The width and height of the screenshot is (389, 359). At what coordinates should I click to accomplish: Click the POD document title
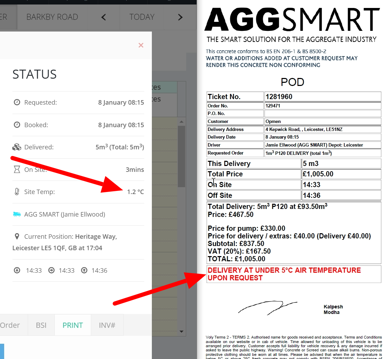pos(293,82)
